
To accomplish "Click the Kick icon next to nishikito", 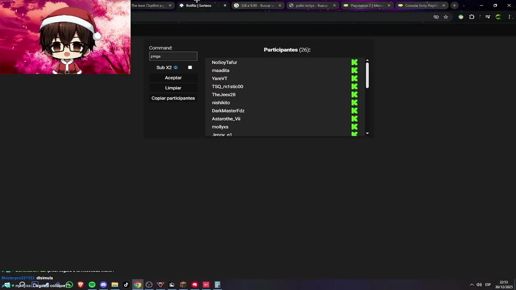I will pos(354,103).
